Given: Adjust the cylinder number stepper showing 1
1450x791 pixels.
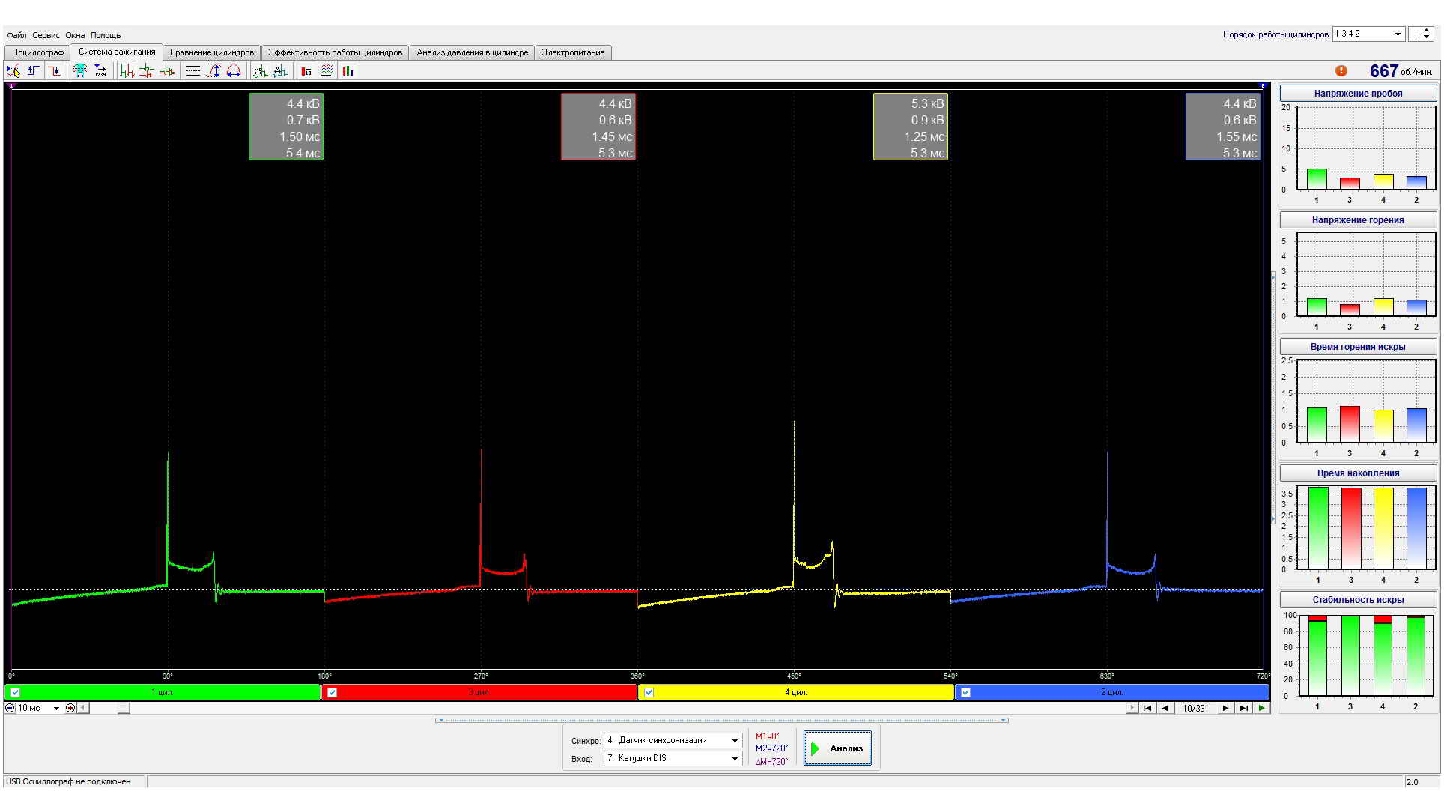Looking at the screenshot, I should click(1421, 34).
